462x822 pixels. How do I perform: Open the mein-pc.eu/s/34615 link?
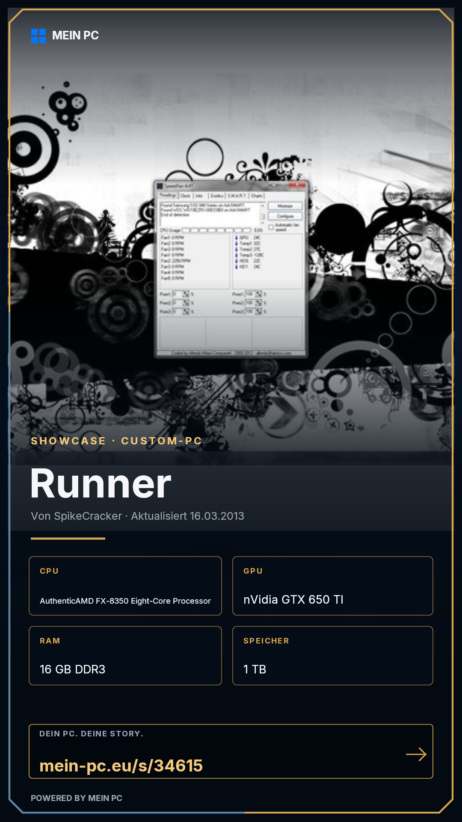(x=121, y=765)
